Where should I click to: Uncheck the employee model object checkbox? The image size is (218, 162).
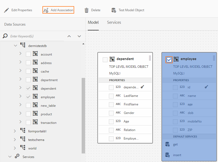[169, 60]
